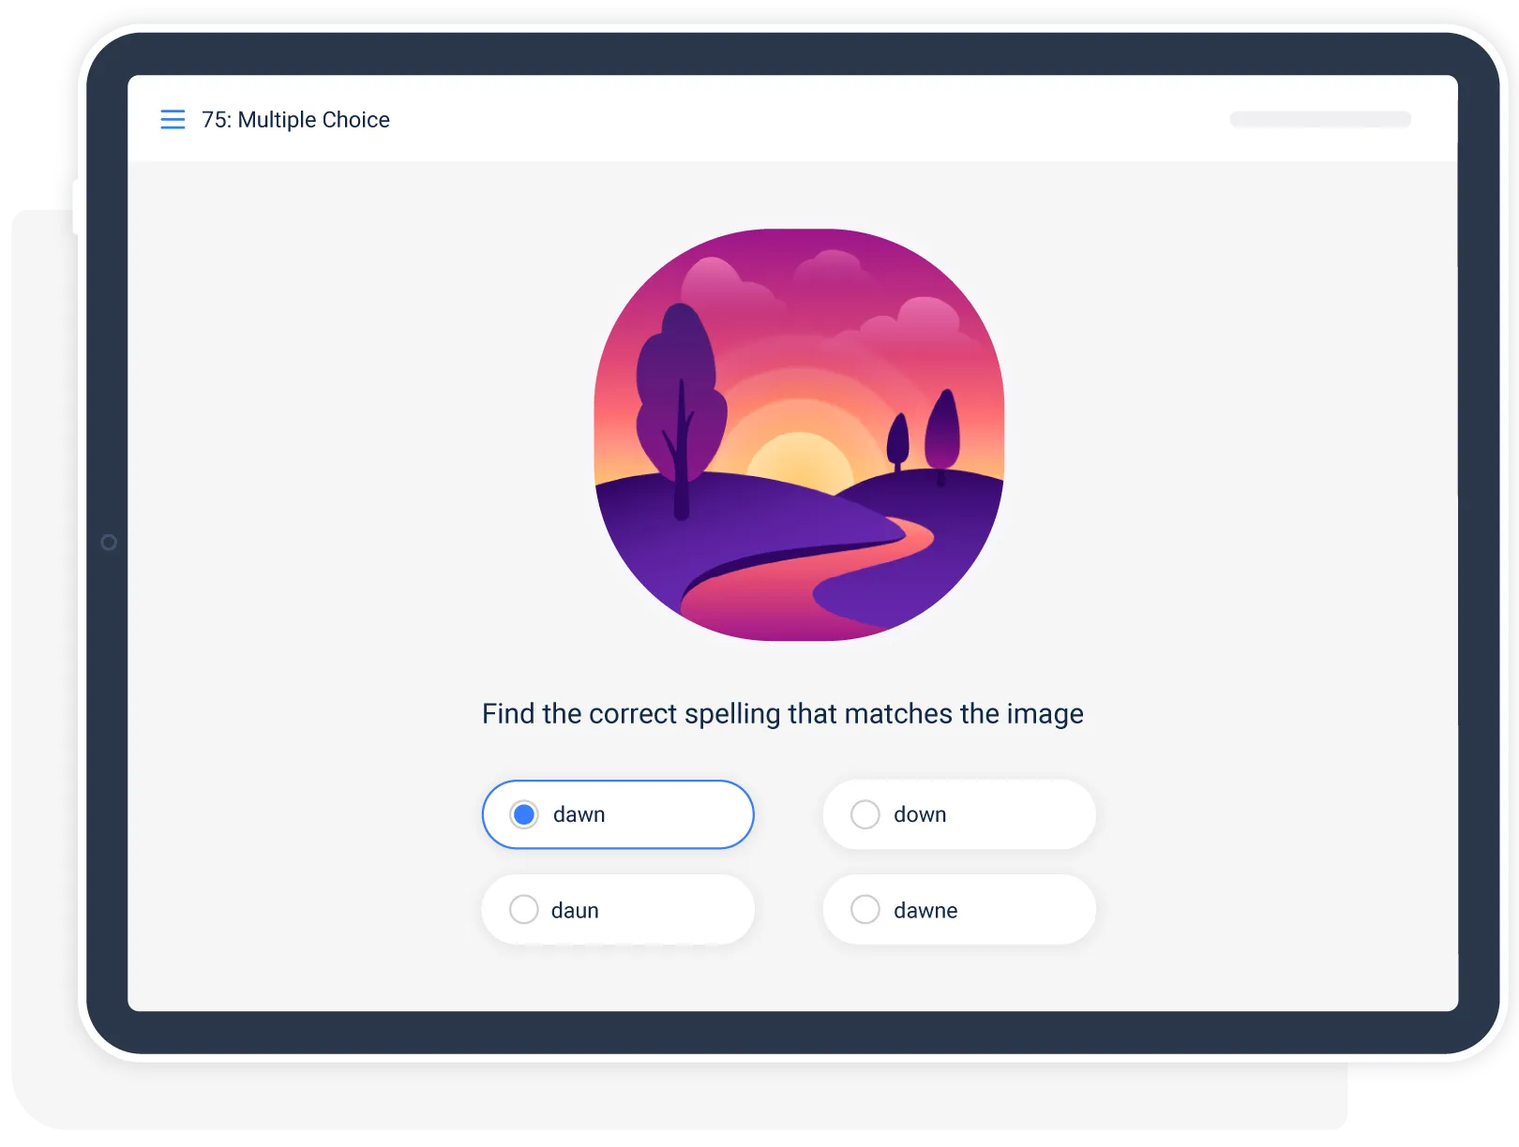Image resolution: width=1519 pixels, height=1147 pixels.
Task: Select the "down" radio circle
Action: click(x=865, y=814)
